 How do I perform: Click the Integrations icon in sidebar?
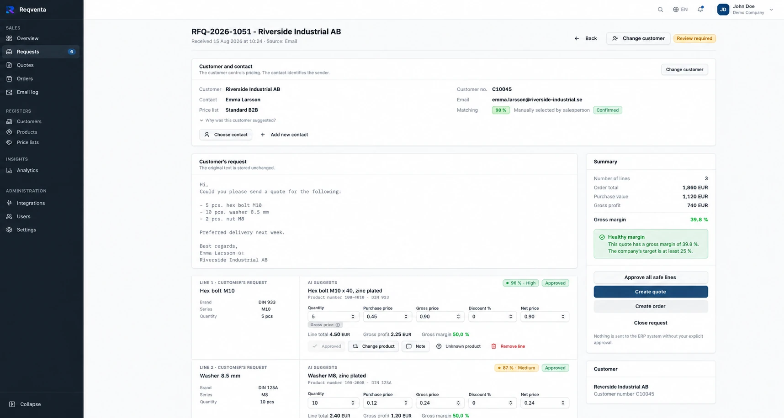coord(9,203)
